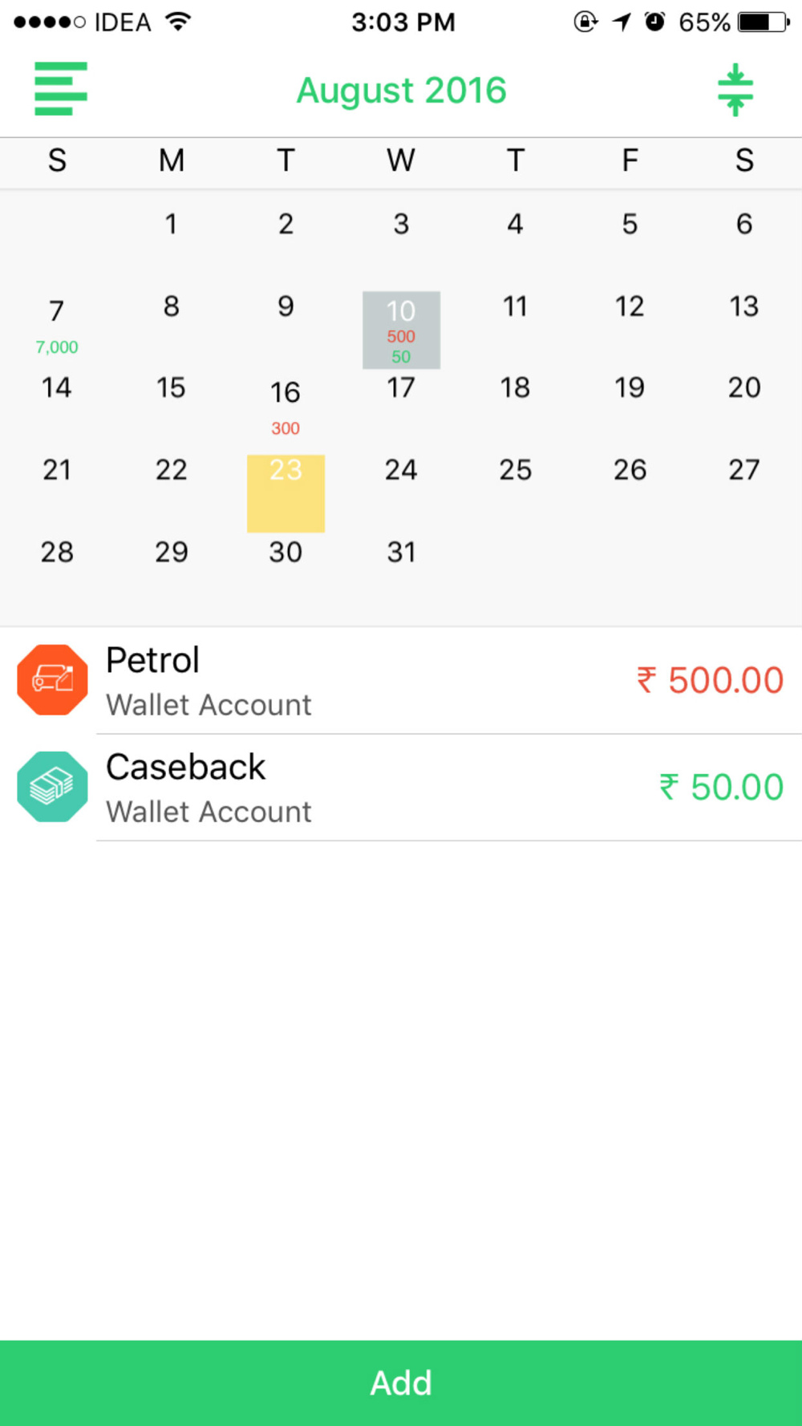Open the green hamburger menu

tap(60, 89)
